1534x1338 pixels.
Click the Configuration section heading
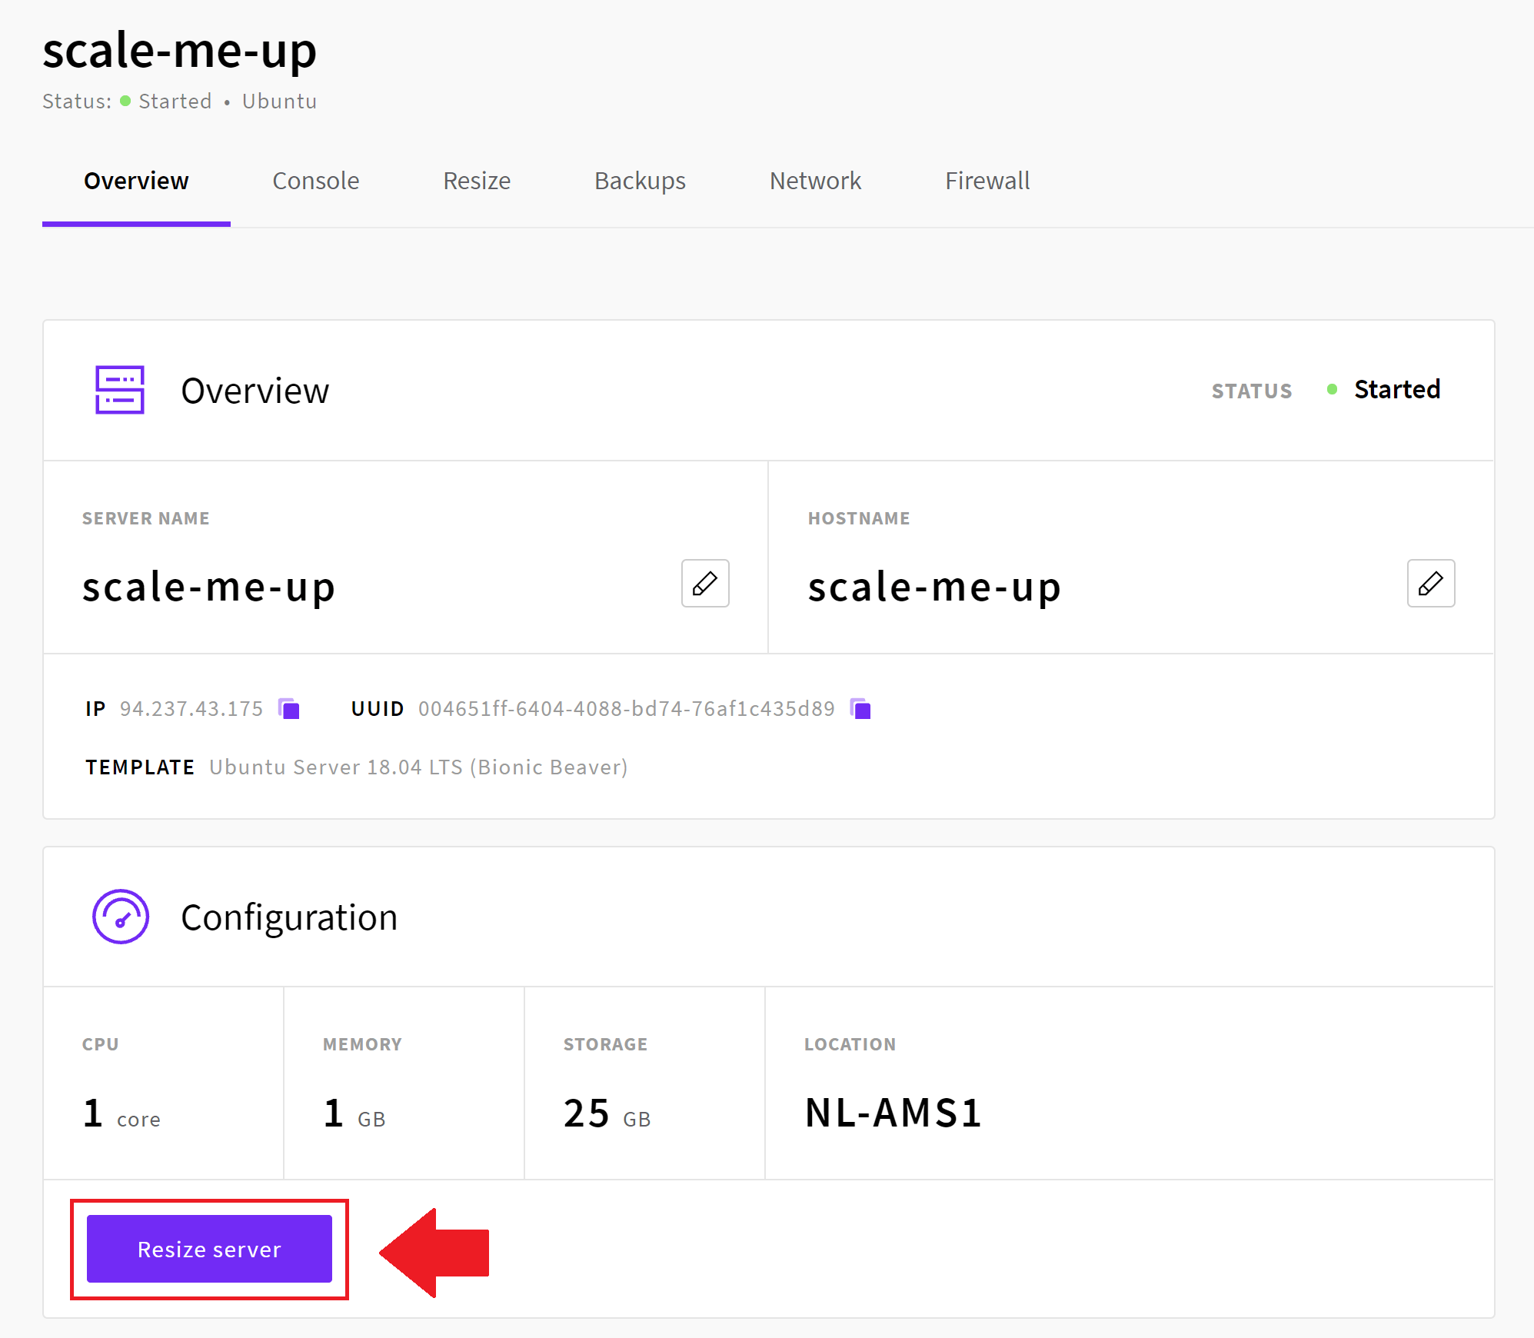(x=289, y=917)
